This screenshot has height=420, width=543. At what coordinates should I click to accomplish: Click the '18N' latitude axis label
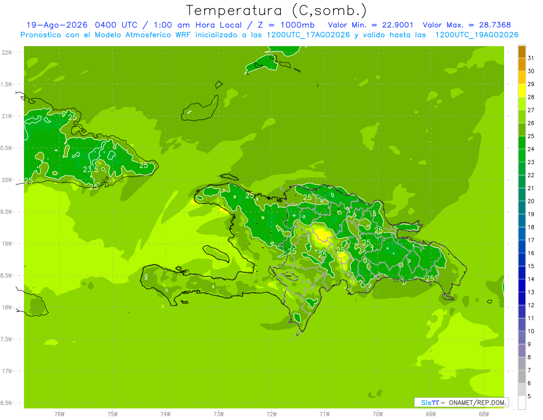pos(7,307)
